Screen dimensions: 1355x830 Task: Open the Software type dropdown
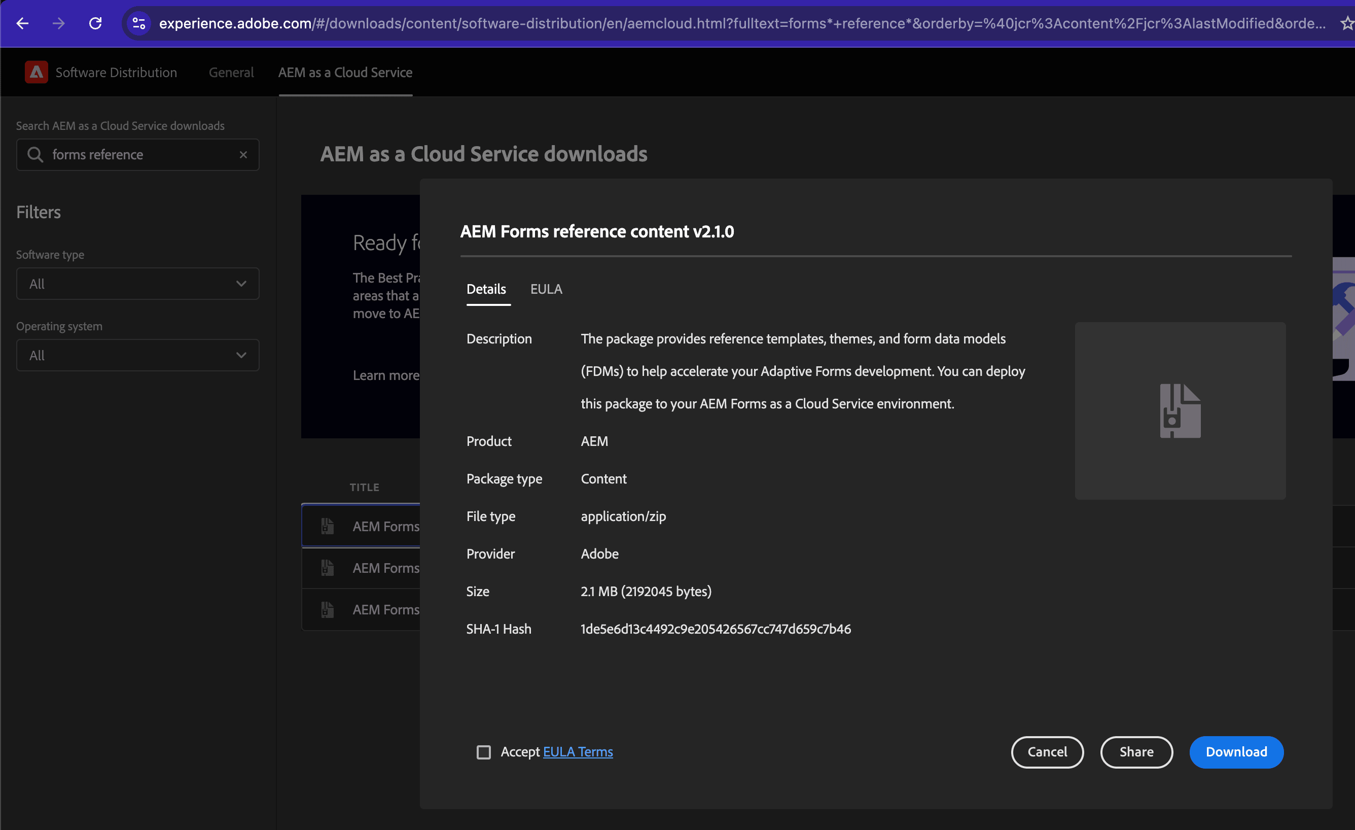[x=137, y=283]
